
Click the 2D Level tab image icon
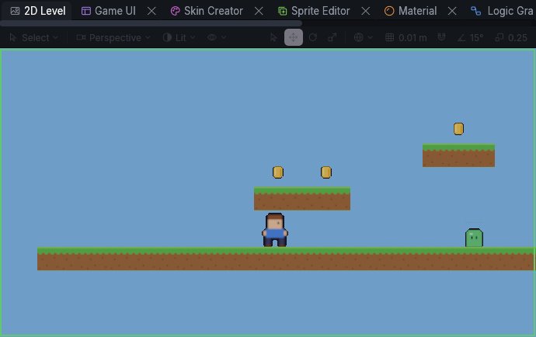click(15, 11)
